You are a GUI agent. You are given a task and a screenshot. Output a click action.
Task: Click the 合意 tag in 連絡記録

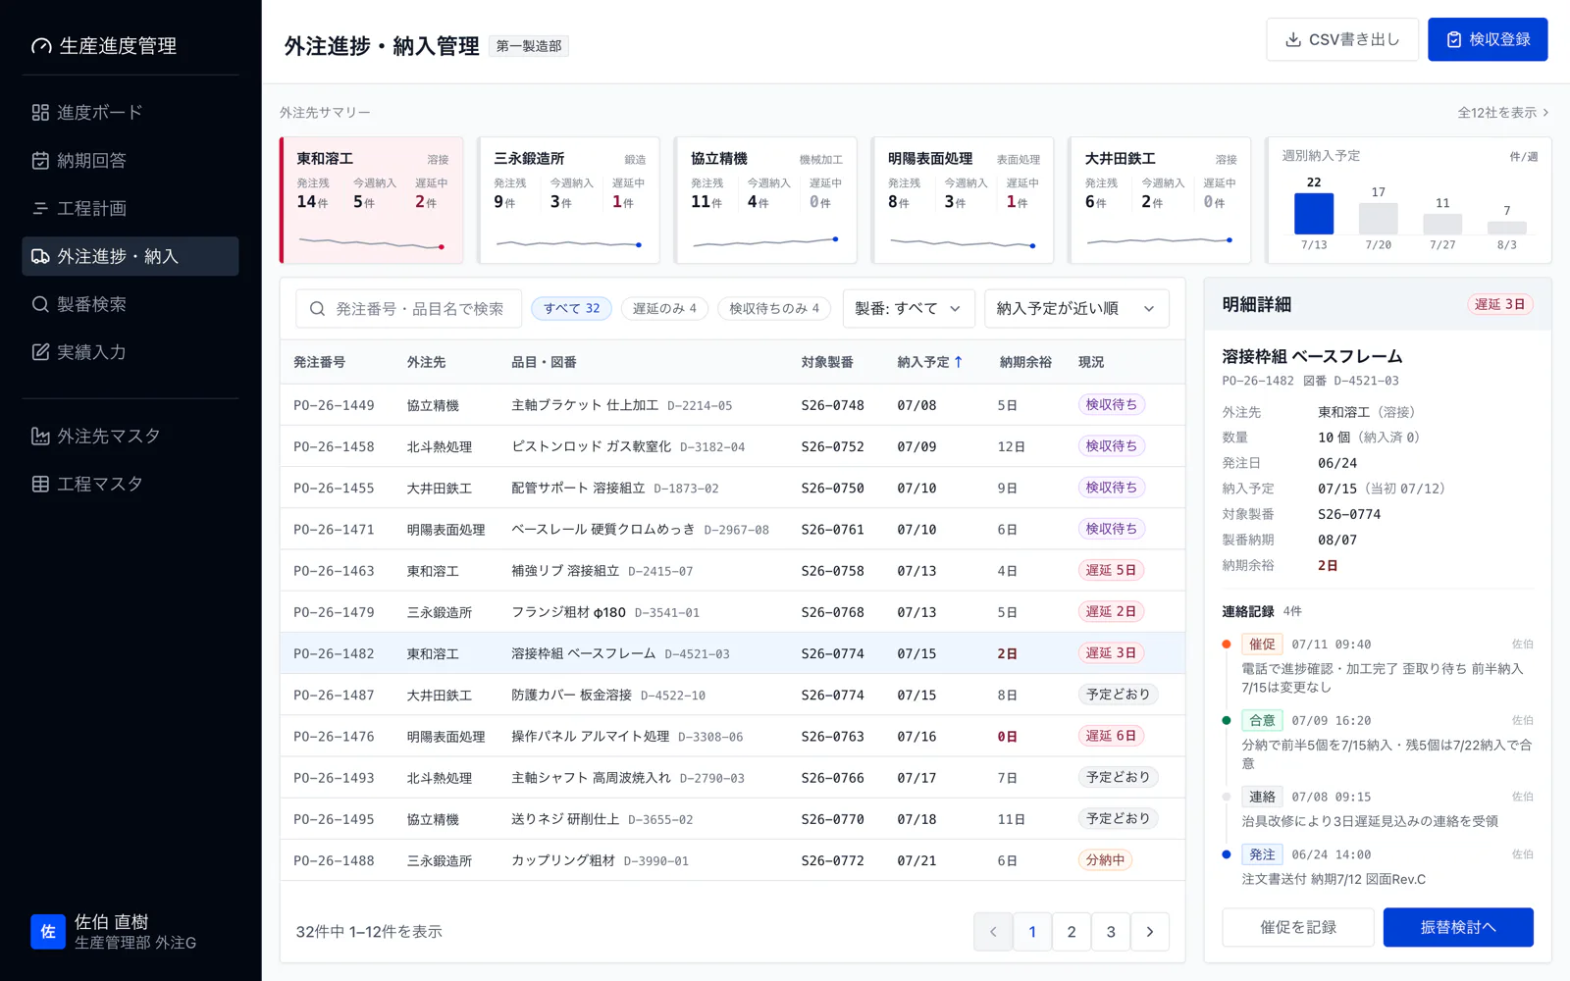1263,720
